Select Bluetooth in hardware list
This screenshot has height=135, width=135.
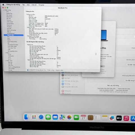(x=9, y=17)
